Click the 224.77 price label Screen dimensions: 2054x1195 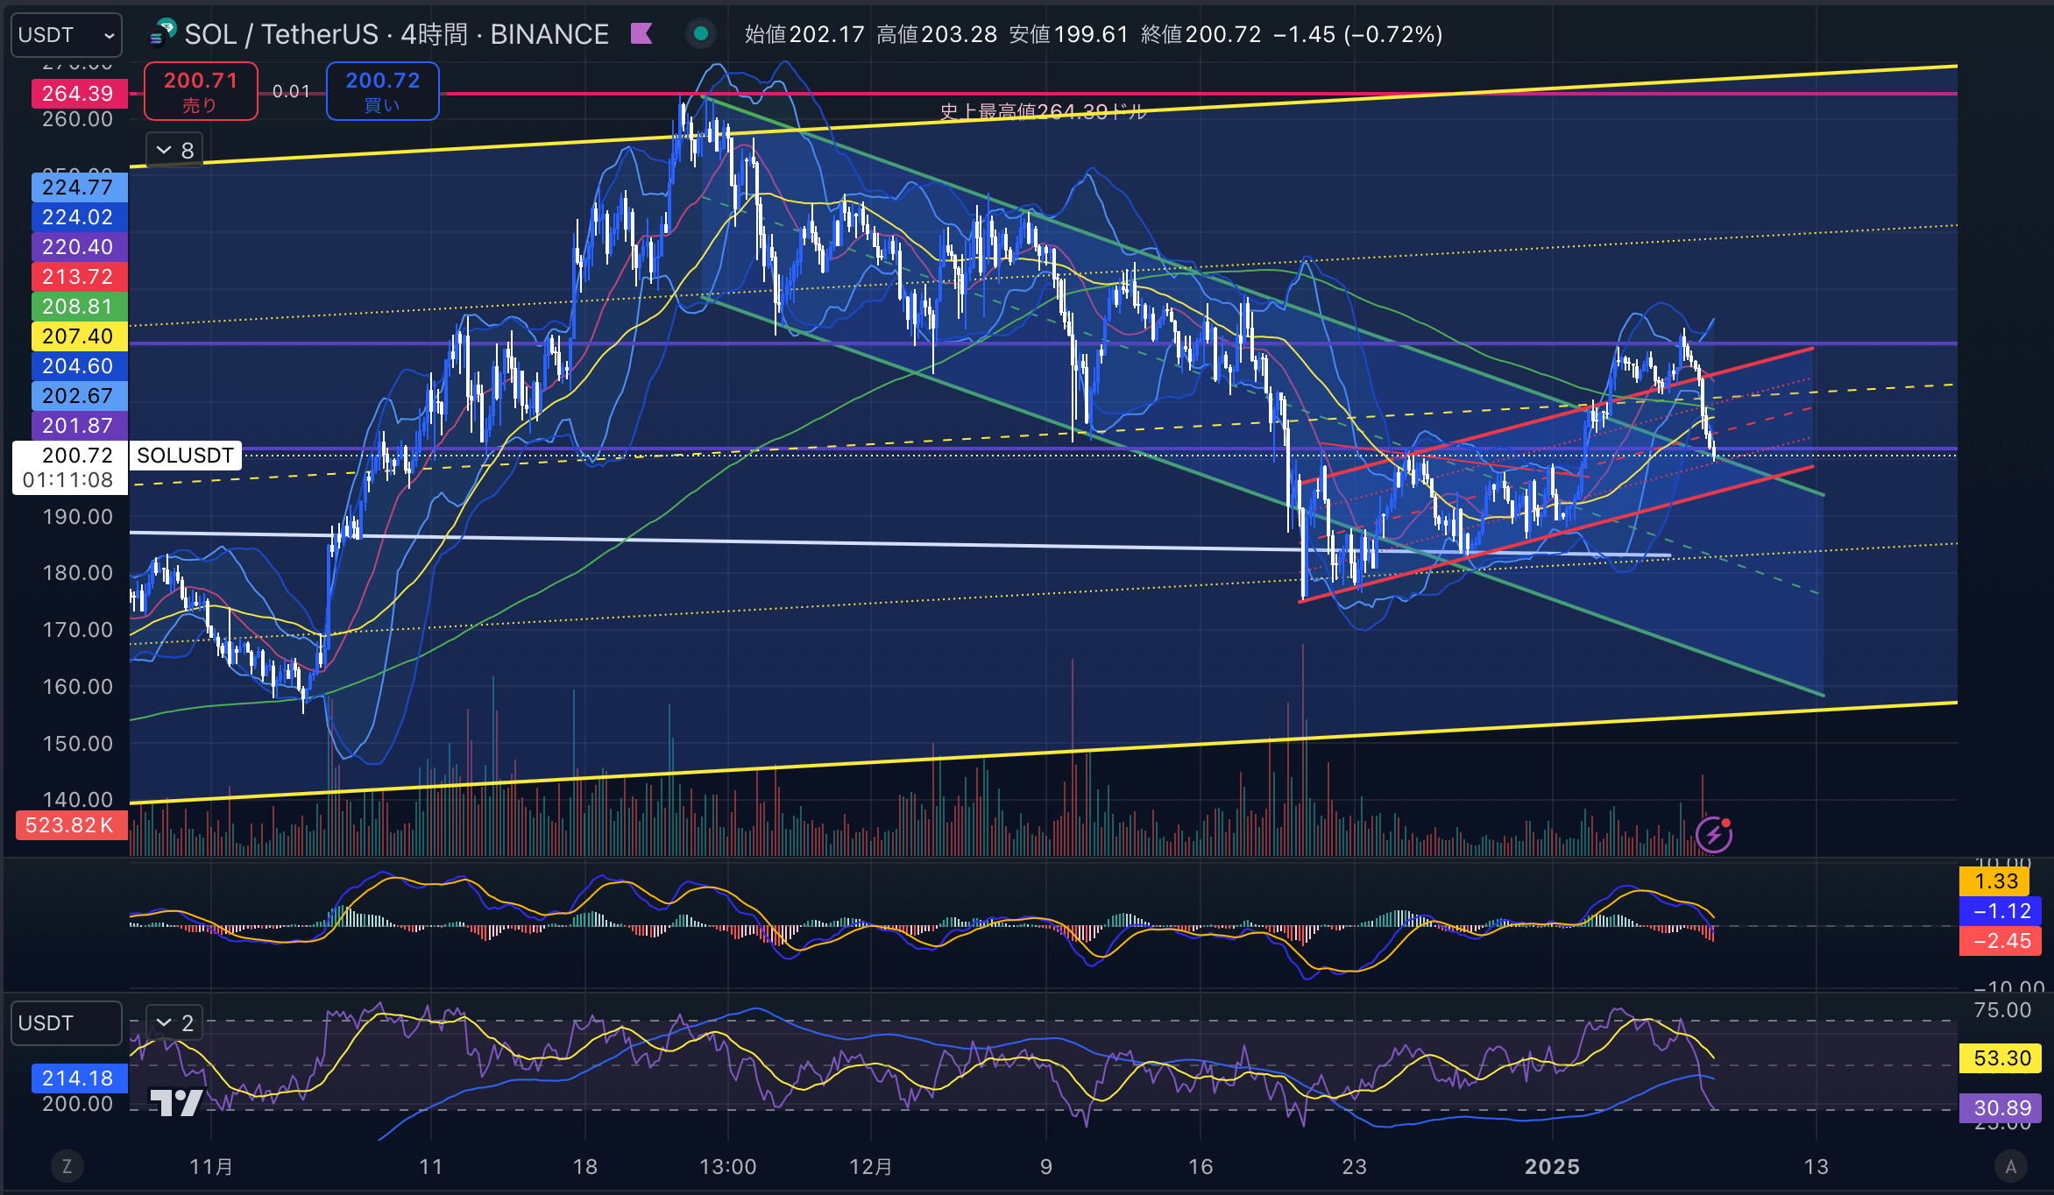click(x=79, y=187)
